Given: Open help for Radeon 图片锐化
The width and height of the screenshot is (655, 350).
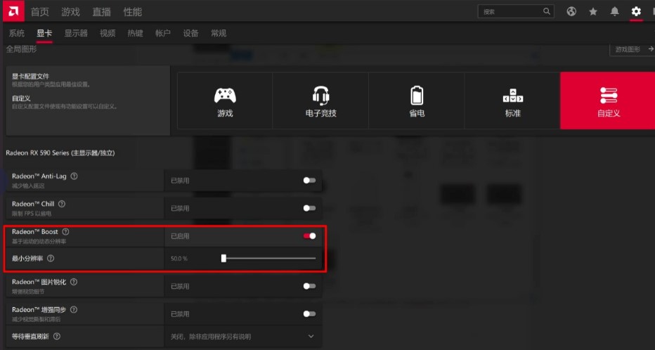Looking at the screenshot, I should (x=74, y=282).
